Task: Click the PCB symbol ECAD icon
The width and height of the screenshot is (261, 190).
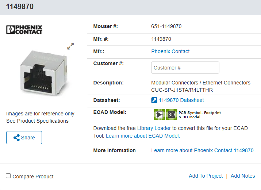Action: click(x=159, y=115)
